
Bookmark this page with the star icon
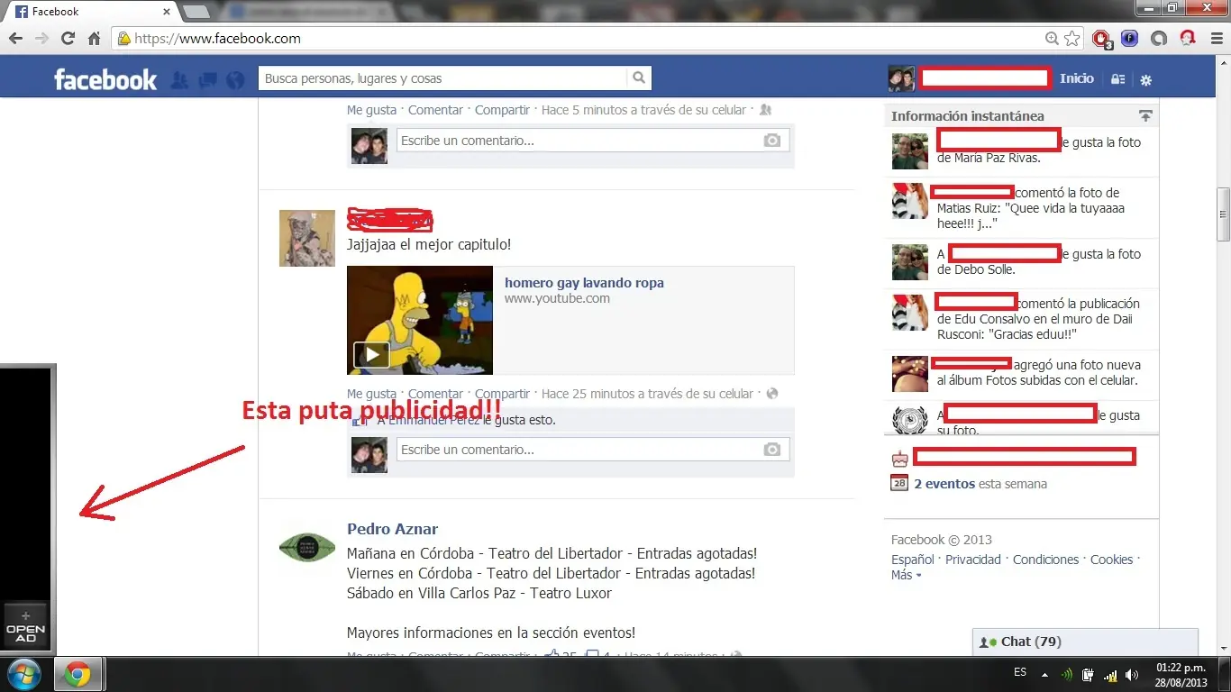[1071, 39]
